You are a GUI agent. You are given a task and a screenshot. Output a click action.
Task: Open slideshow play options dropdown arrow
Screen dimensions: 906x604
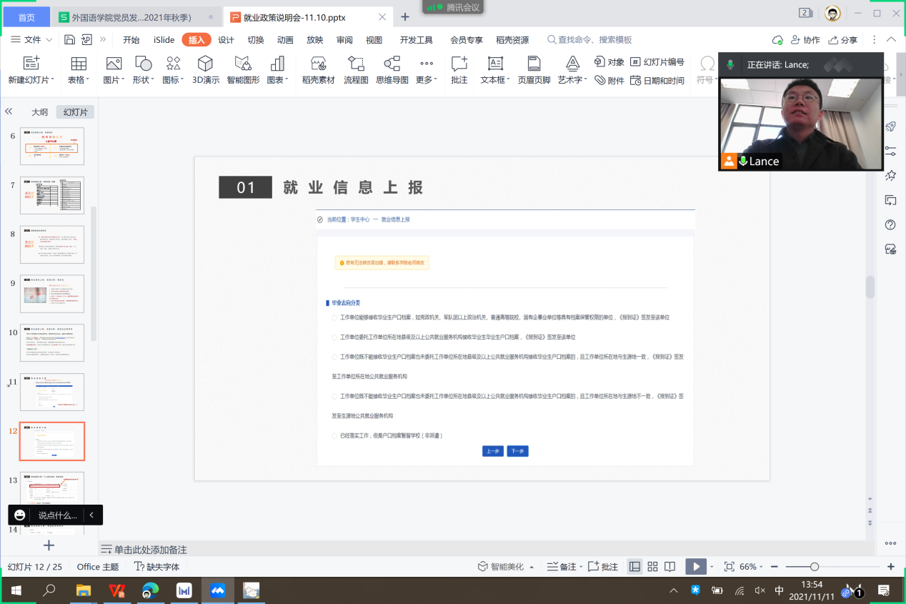pos(712,567)
